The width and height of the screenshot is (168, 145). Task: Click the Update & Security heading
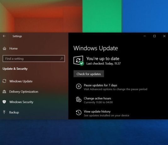15,69
